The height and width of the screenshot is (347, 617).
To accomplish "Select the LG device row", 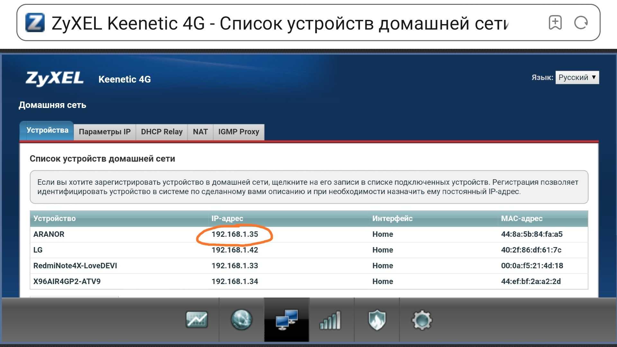I will (x=309, y=250).
